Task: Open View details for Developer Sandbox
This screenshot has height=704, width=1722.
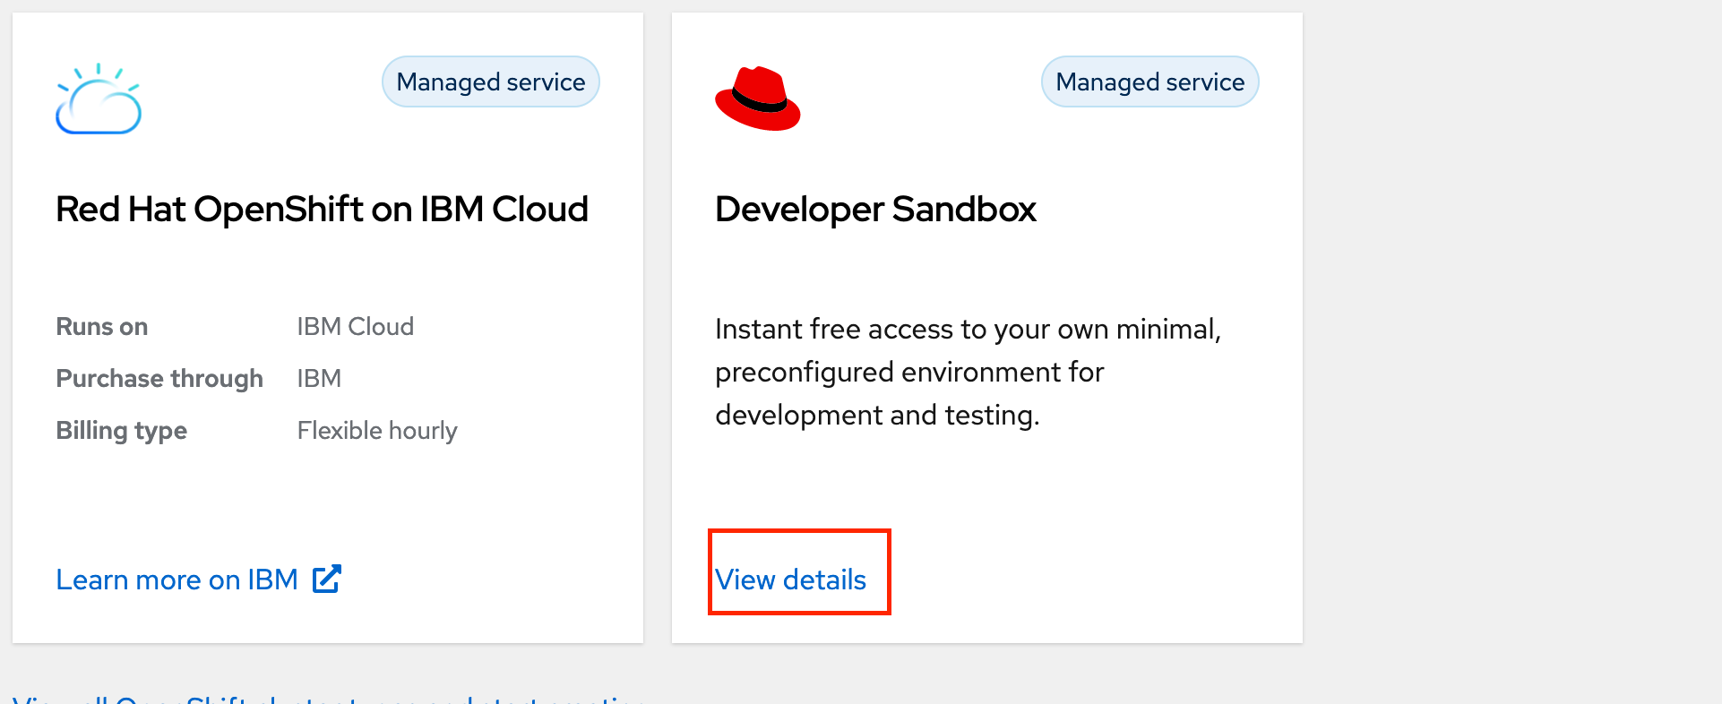Action: click(790, 580)
